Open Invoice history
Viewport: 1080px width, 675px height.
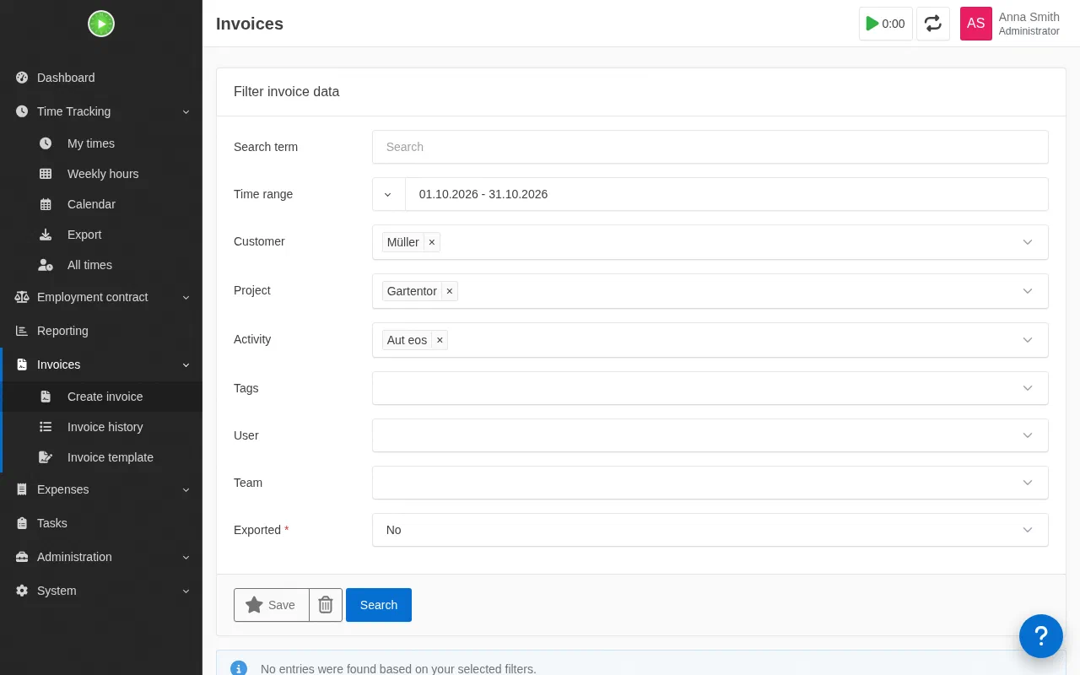pos(101,427)
